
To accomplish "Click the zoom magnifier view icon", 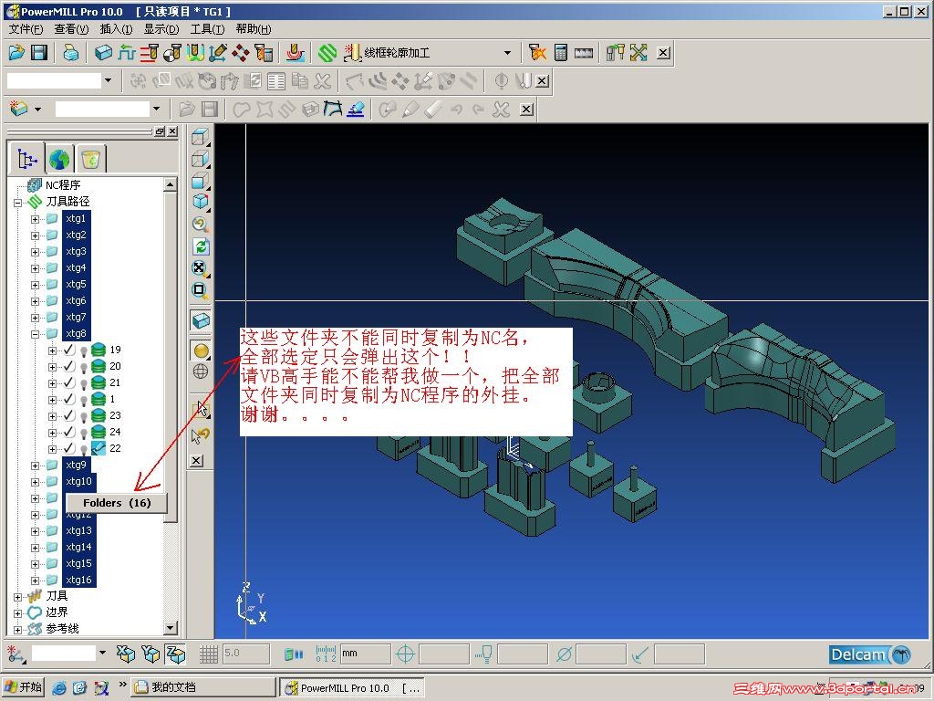I will (201, 225).
